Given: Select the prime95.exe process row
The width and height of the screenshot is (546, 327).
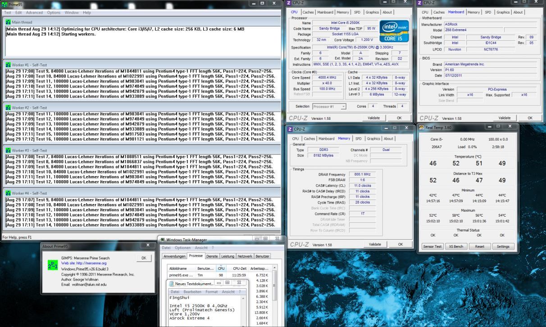Looking at the screenshot, I should 219,275.
